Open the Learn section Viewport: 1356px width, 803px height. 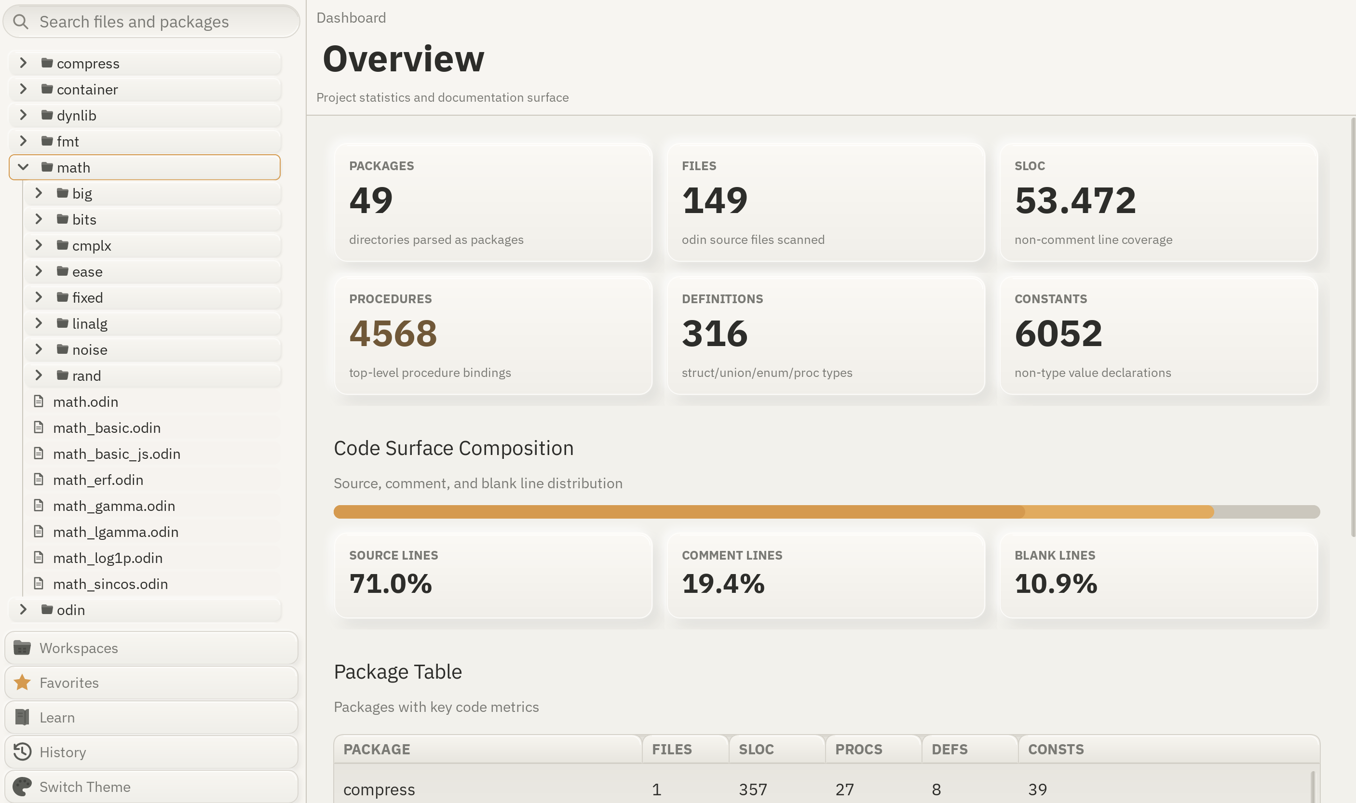coord(151,717)
